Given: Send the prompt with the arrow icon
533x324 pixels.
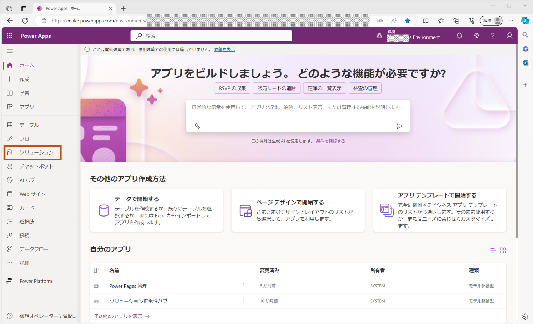Looking at the screenshot, I should [x=399, y=126].
